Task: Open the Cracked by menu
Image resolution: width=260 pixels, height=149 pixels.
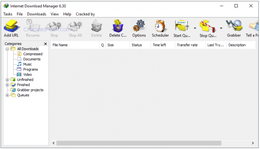Action: 85,14
